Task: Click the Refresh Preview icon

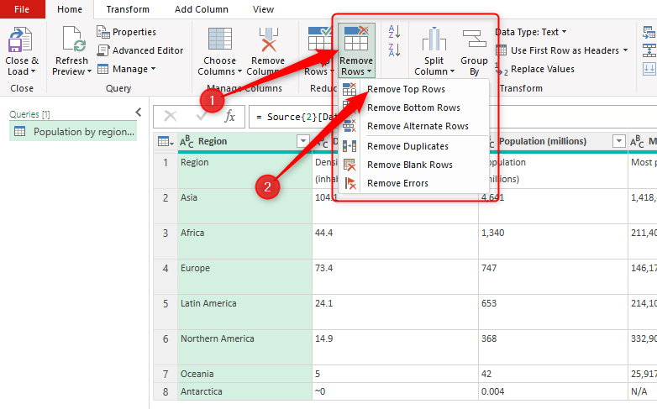Action: pyautogui.click(x=74, y=39)
